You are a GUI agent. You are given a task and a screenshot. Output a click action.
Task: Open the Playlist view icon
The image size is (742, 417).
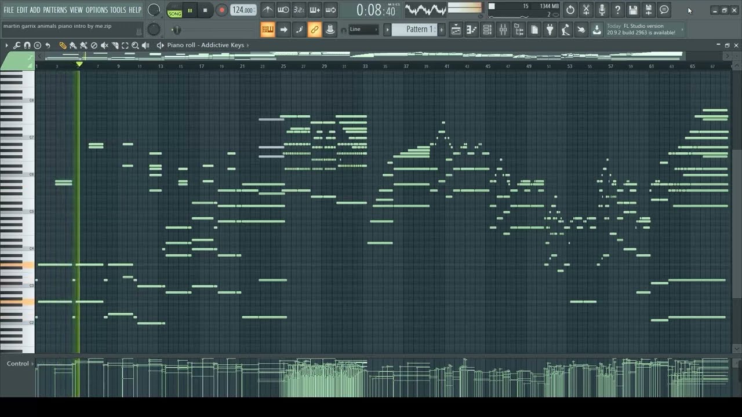pyautogui.click(x=456, y=30)
